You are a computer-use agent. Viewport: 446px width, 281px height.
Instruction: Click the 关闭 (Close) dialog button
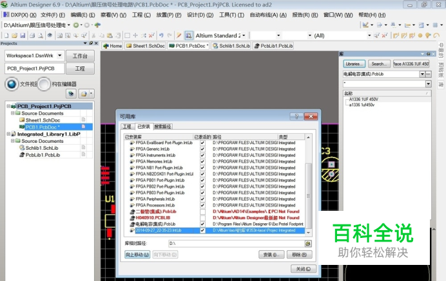[x=303, y=269]
